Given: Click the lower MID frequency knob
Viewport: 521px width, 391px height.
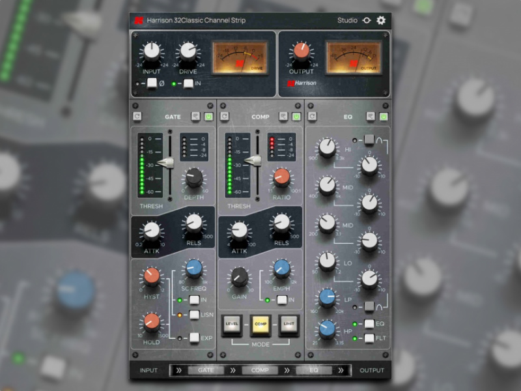Looking at the screenshot, I should tap(327, 223).
